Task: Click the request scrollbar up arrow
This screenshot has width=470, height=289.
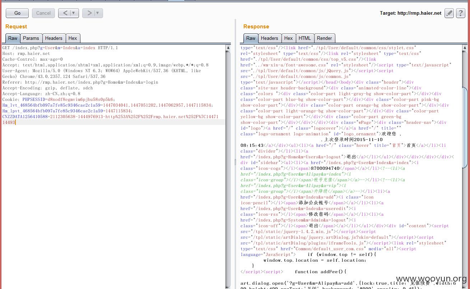Action: tap(228, 48)
